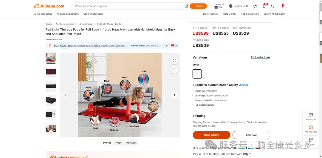
Task: Switch to the Attributes tab
Action: coord(131,143)
